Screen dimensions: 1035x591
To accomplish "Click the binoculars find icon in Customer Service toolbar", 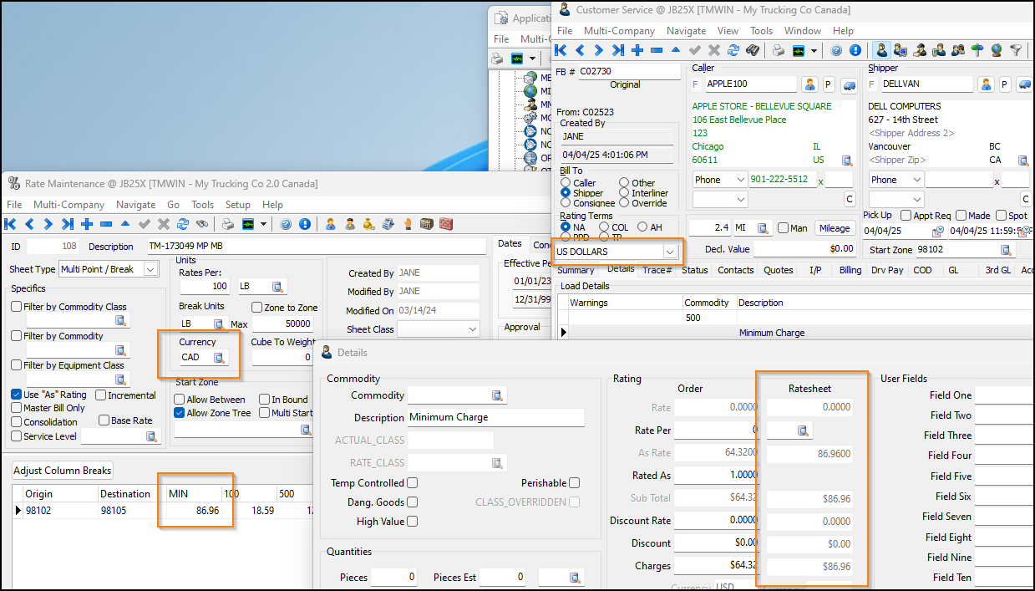I will (x=752, y=51).
